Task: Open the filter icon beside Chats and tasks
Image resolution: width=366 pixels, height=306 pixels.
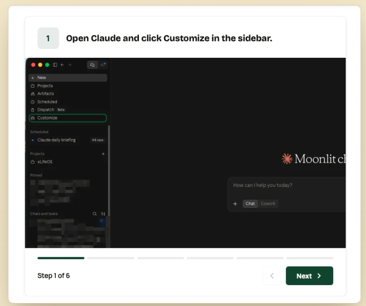Action: click(x=103, y=214)
